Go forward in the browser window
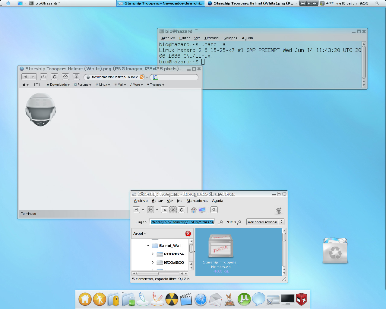The image size is (386, 309). 33,77
